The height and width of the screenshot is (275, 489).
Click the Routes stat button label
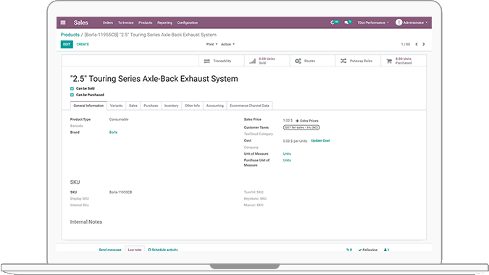(x=309, y=61)
